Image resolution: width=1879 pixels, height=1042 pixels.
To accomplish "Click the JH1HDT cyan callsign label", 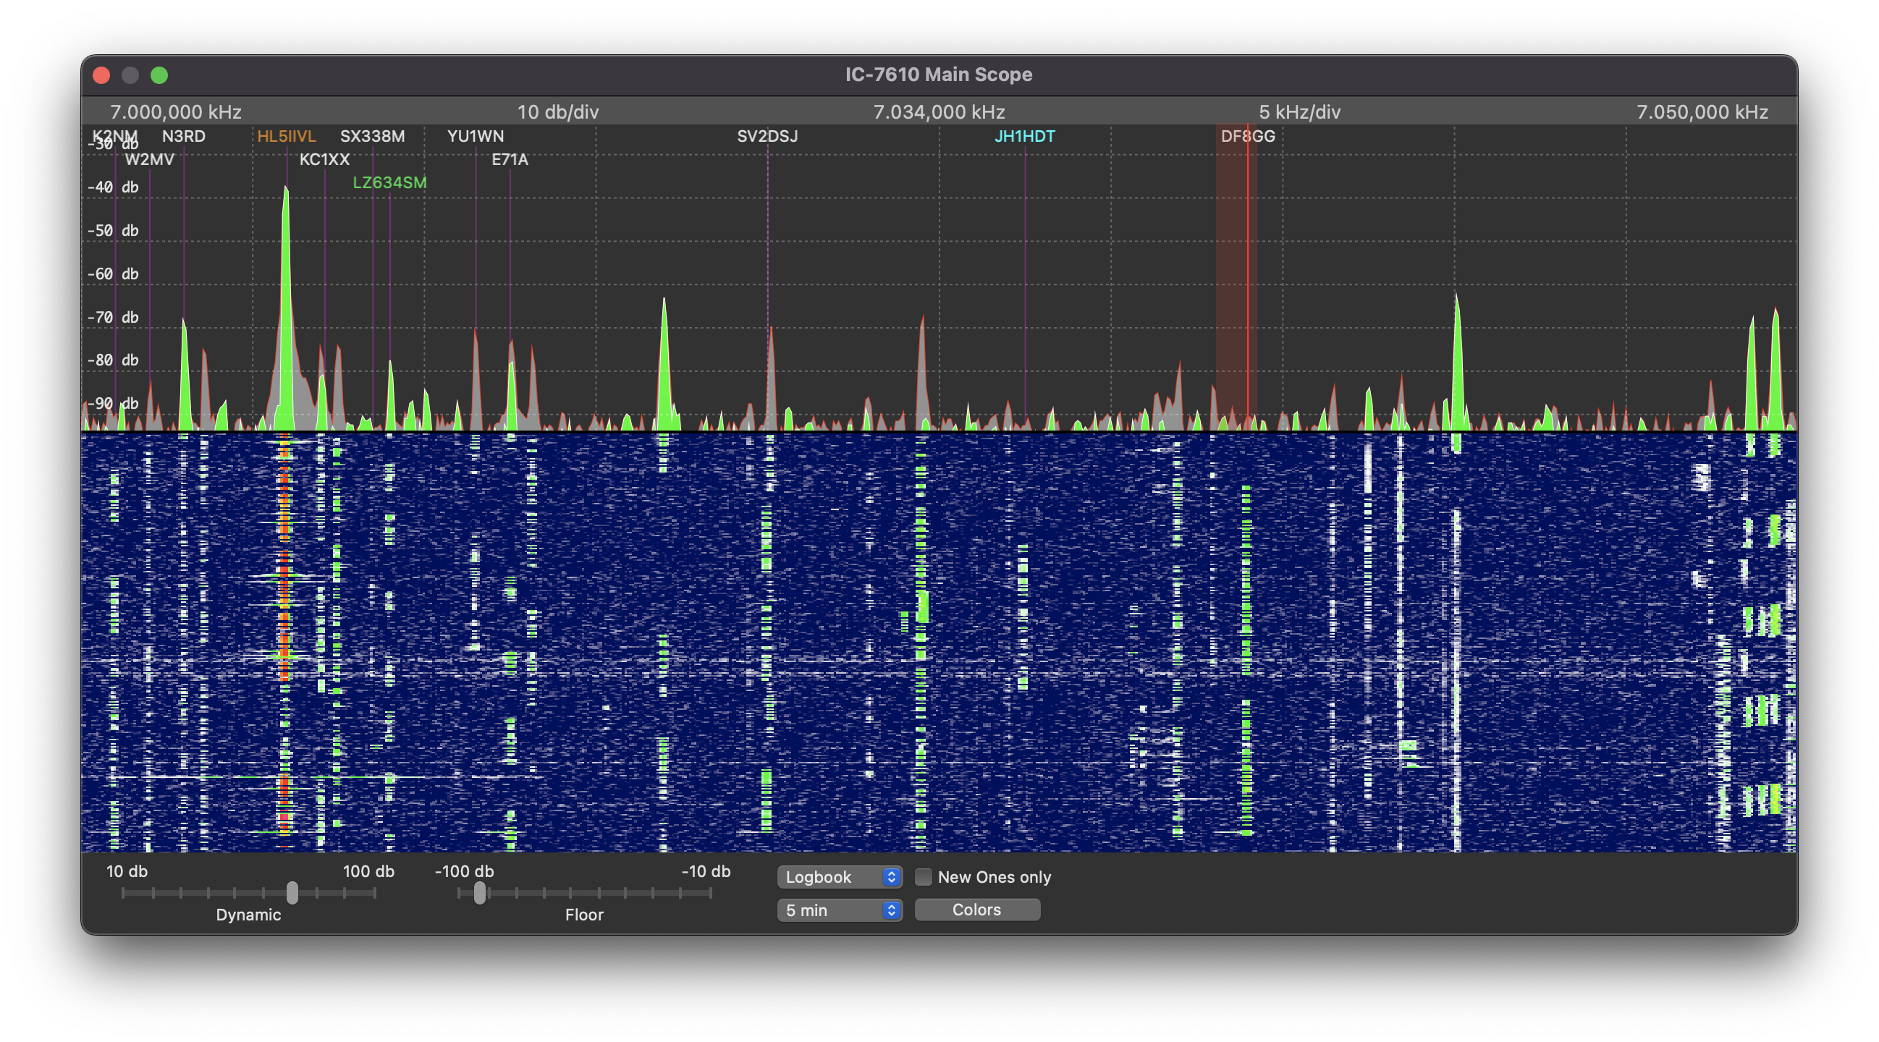I will (1024, 136).
